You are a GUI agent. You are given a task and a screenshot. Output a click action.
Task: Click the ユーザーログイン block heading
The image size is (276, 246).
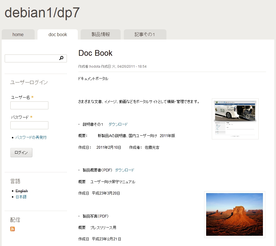[x=29, y=82]
